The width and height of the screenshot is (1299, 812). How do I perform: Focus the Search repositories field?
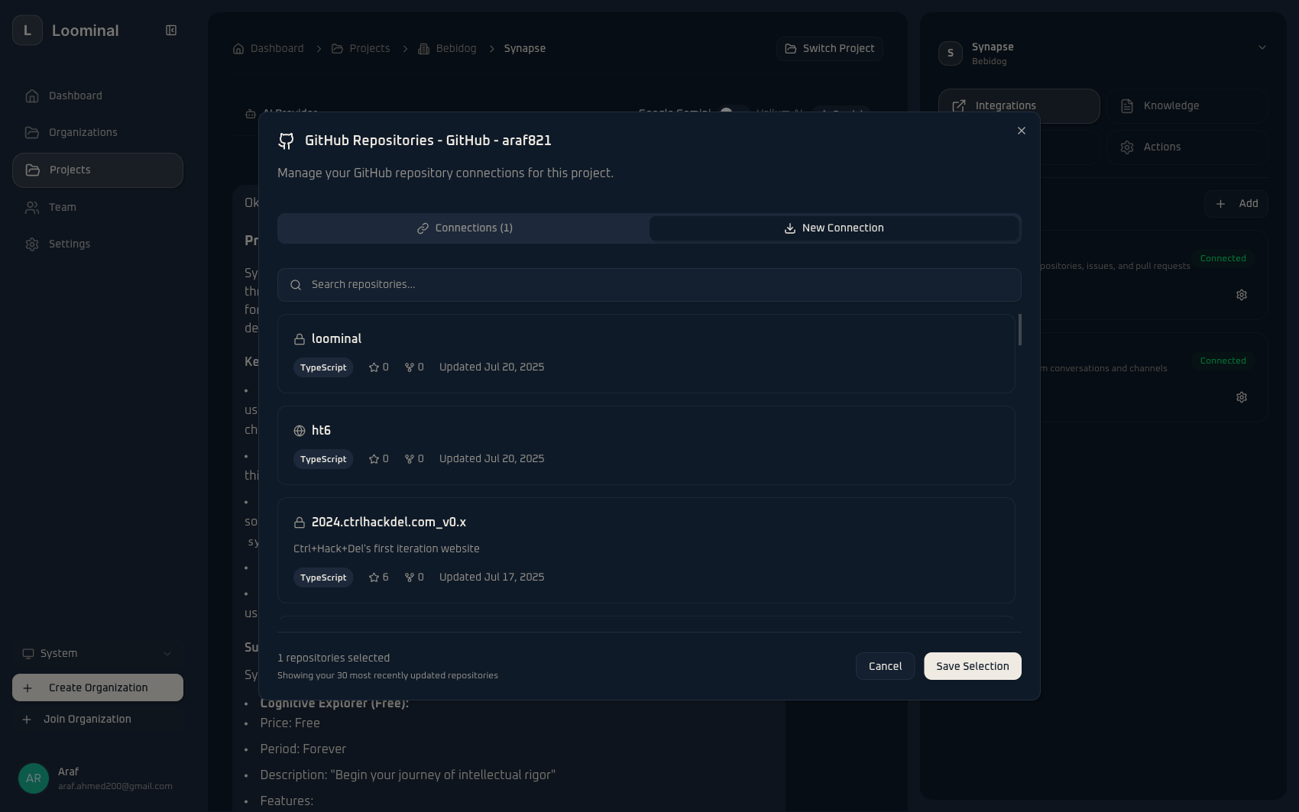(649, 284)
